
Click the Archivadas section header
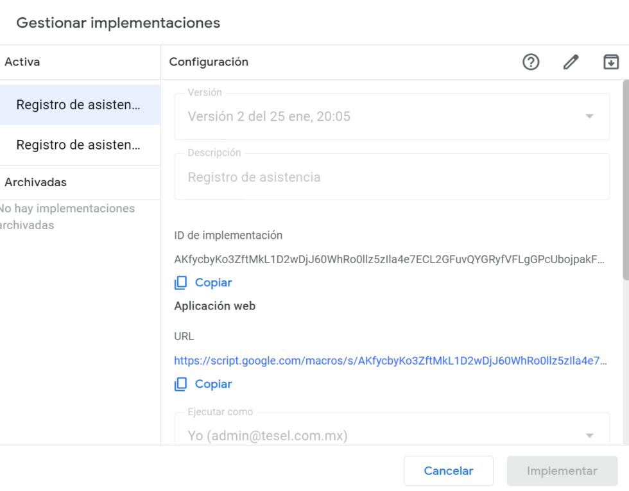coord(36,182)
